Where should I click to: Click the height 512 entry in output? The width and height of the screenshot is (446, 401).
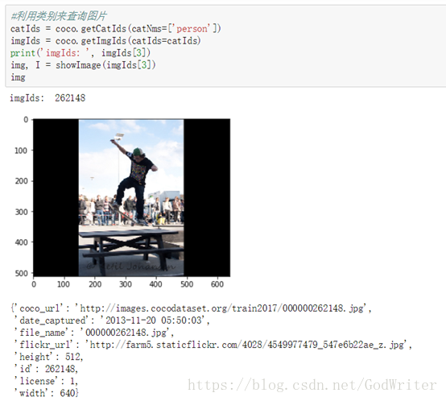(x=48, y=357)
